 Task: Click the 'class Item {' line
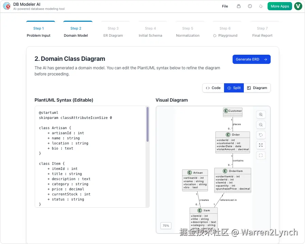[x=52, y=163]
